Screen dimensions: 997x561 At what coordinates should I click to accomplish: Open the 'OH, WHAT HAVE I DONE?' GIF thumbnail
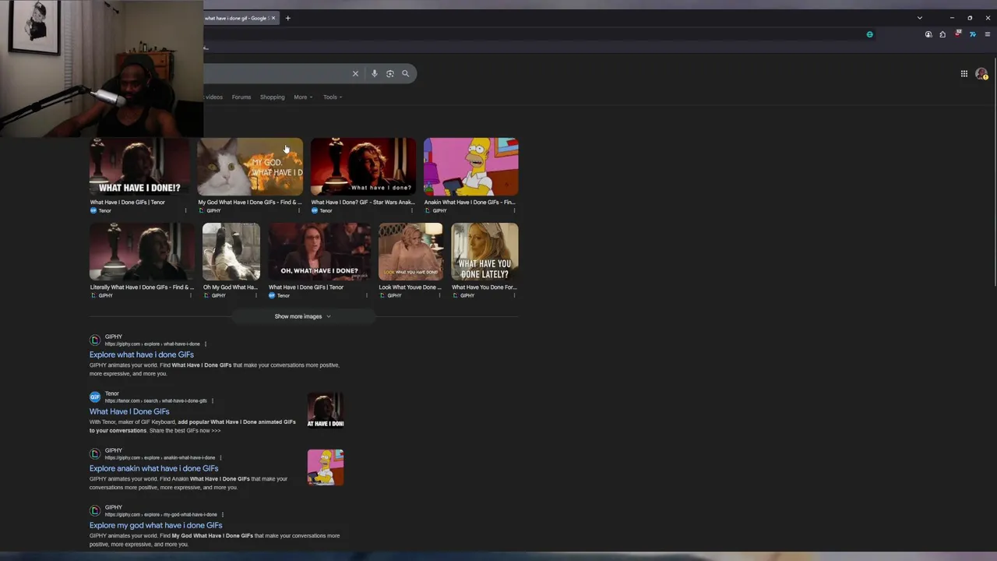tap(319, 252)
